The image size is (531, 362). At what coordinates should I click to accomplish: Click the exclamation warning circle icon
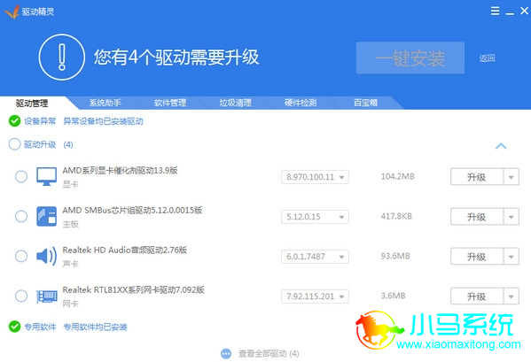point(62,58)
